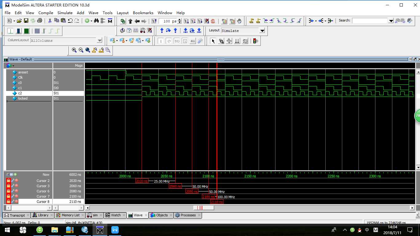
Task: Open File Explorer from the taskbar
Action: [x=54, y=230]
